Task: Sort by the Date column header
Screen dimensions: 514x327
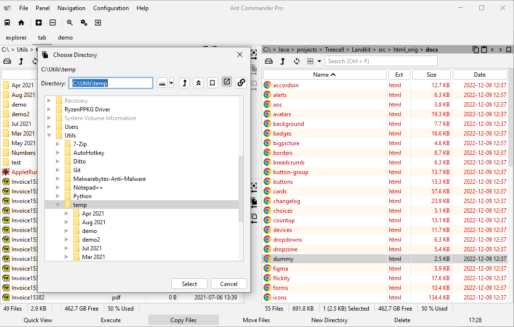Action: (x=480, y=75)
